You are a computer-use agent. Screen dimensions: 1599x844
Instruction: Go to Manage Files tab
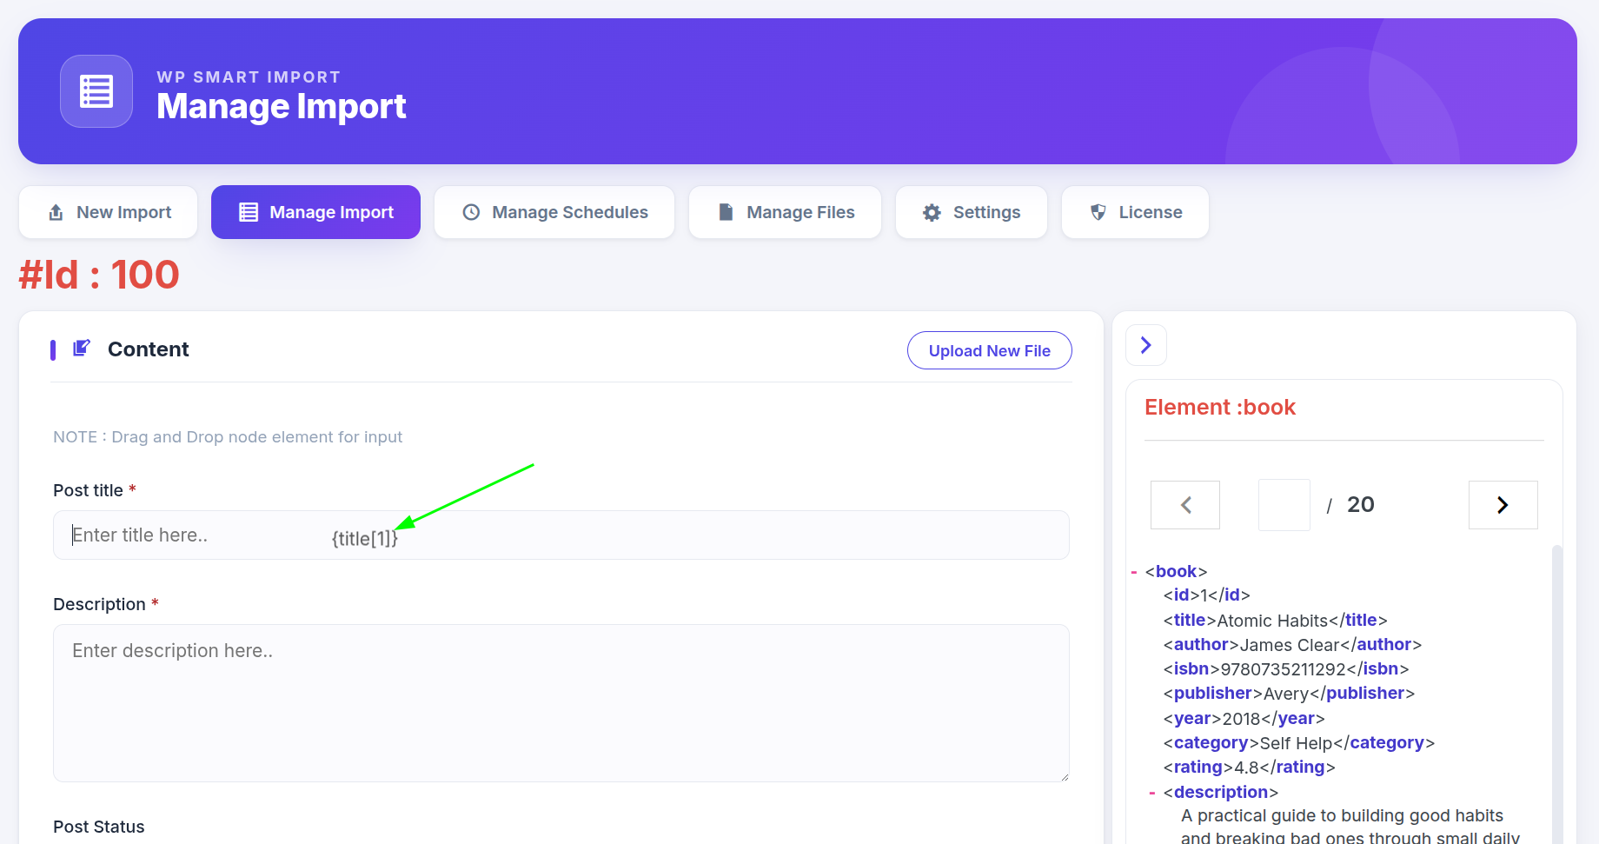tap(786, 212)
